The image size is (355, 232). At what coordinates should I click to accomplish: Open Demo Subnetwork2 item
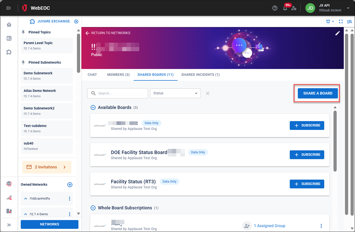coord(47,111)
